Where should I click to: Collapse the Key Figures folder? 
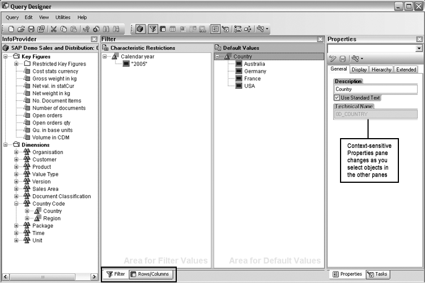click(6, 57)
